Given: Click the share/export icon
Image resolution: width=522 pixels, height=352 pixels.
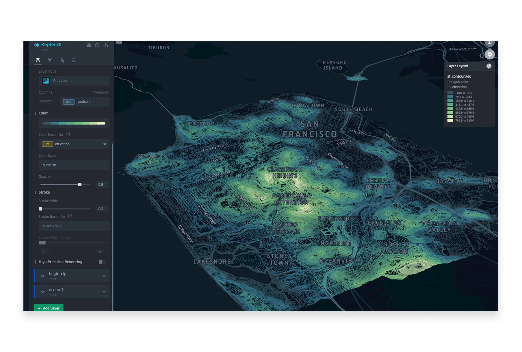Looking at the screenshot, I should [x=106, y=45].
